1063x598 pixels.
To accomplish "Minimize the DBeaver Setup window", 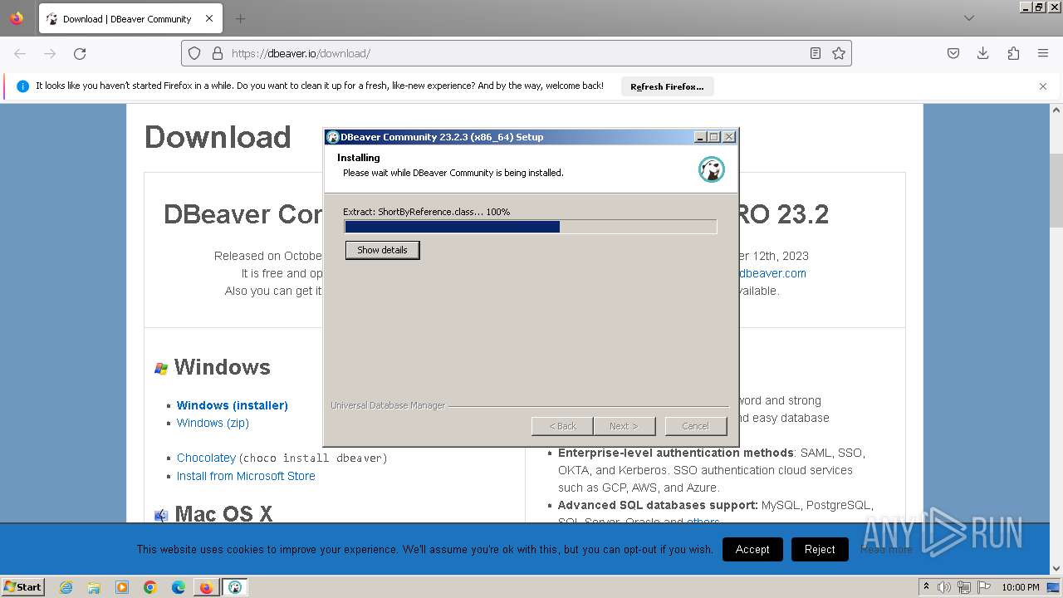I will point(700,137).
